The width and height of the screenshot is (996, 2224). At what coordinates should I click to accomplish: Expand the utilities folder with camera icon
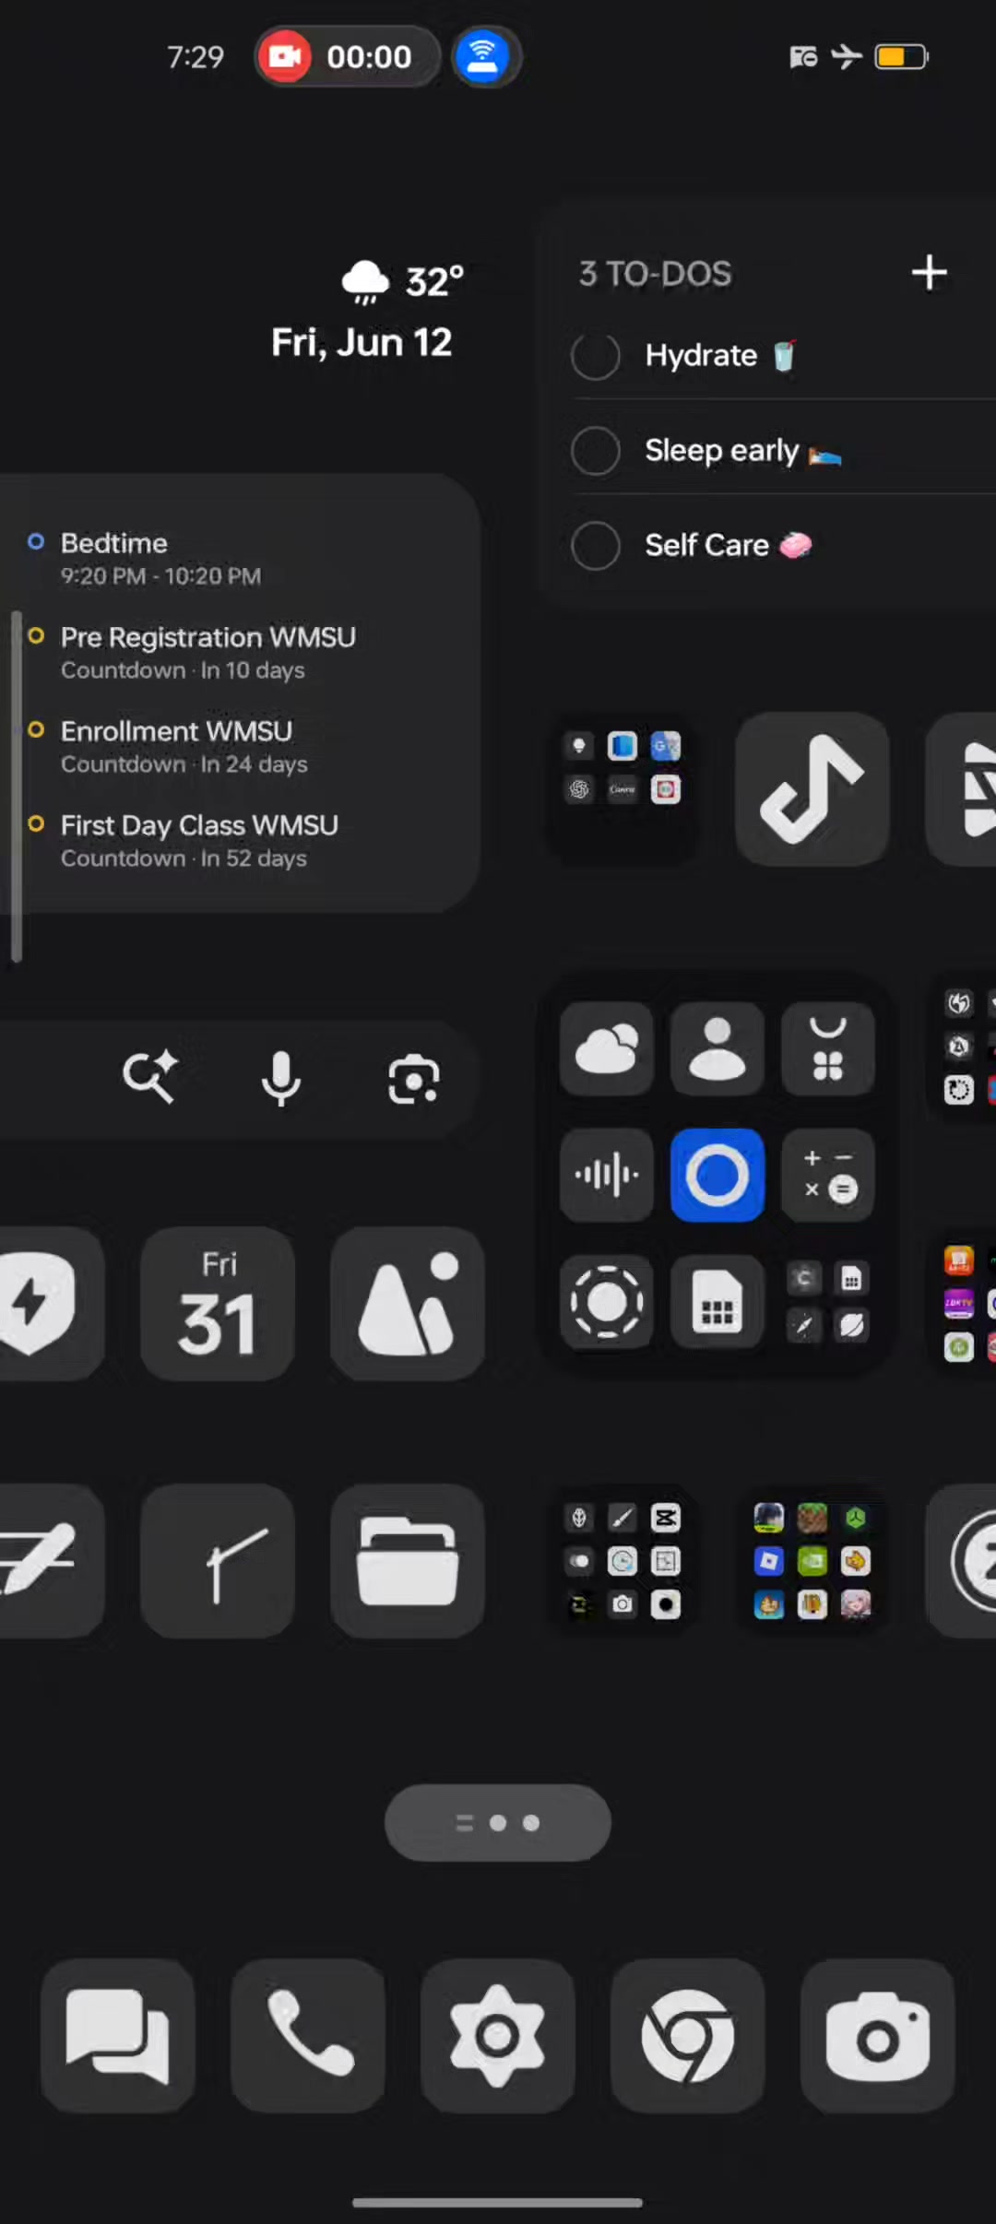[x=622, y=1560]
